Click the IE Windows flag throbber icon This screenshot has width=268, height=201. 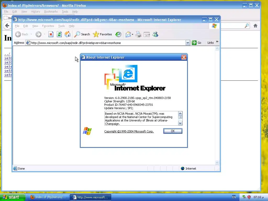pos(214,26)
